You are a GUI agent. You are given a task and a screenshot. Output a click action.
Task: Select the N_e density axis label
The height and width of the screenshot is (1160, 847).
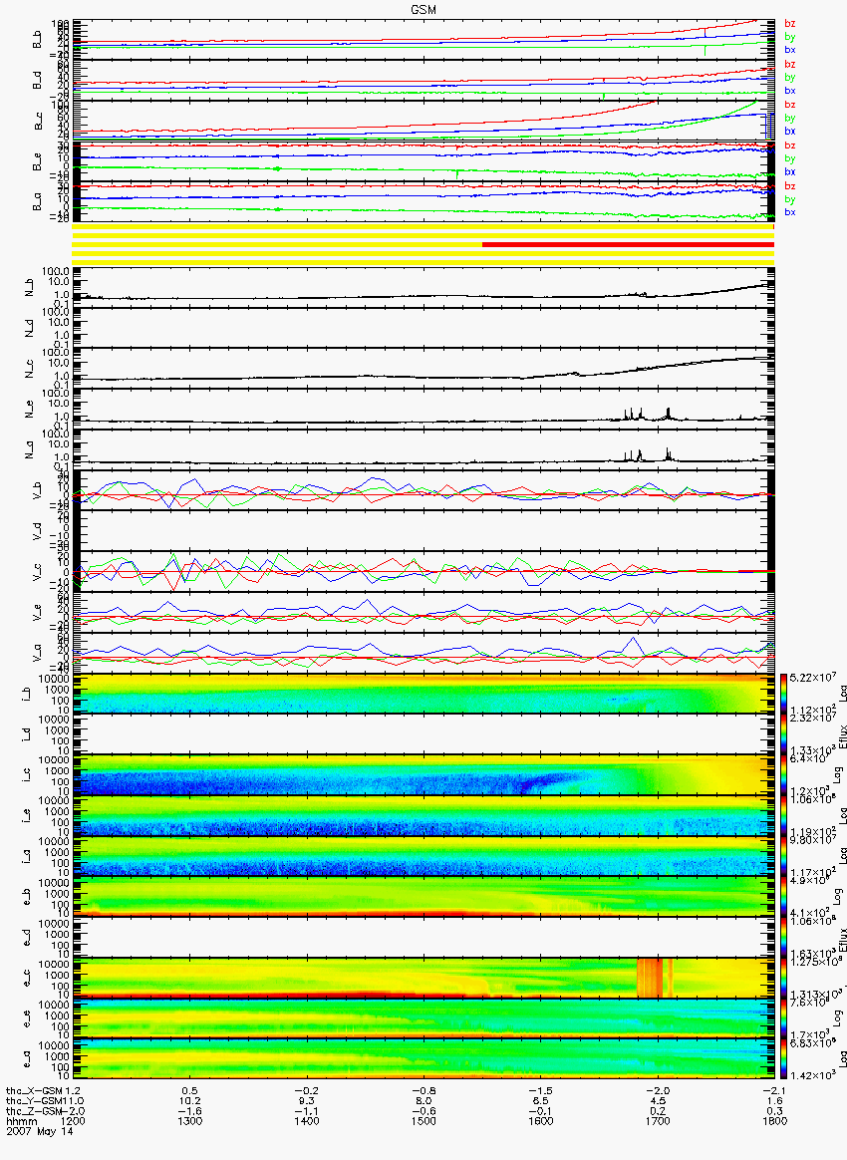(30, 410)
